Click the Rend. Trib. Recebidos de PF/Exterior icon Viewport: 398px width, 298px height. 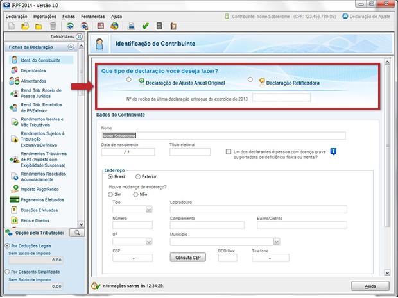pos(13,108)
